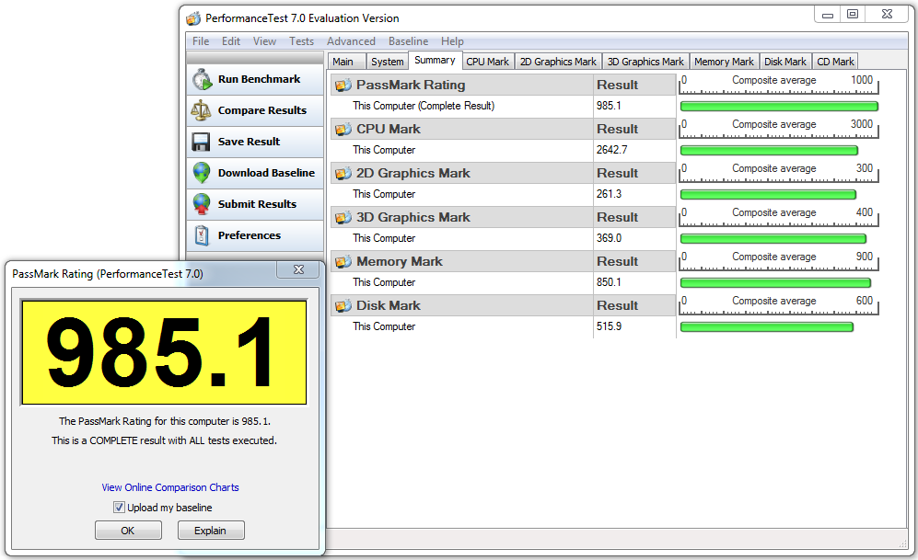Switch to the Memory Mark tab
This screenshot has height=560, width=918.
725,62
